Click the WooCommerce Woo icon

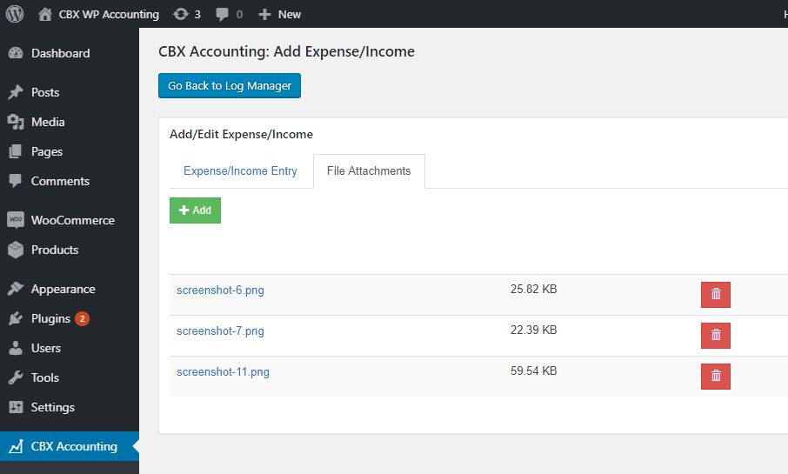pos(16,220)
